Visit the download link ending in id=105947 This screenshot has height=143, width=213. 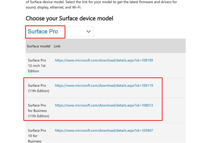pyautogui.click(x=104, y=131)
